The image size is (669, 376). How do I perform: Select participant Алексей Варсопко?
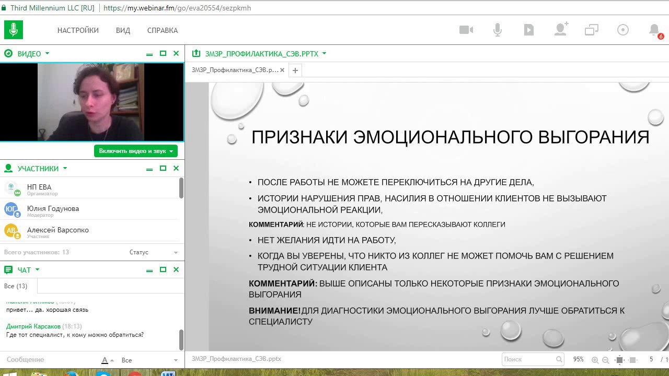(89, 232)
